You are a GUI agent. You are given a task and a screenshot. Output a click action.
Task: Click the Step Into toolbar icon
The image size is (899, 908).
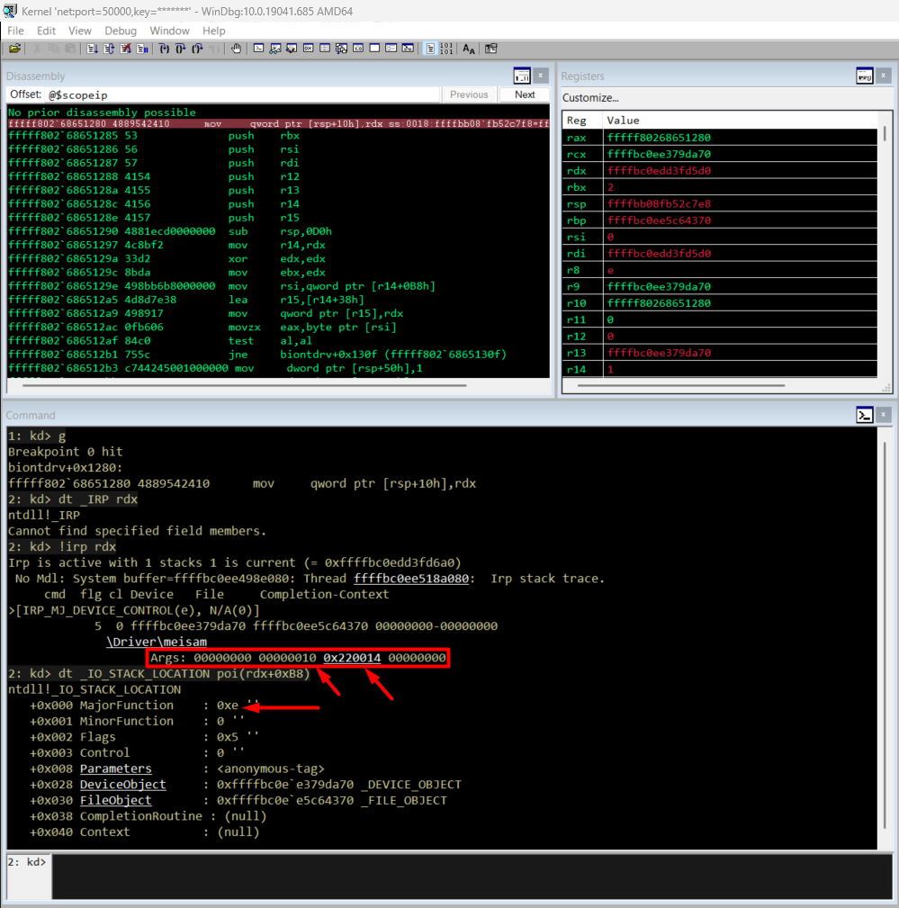coord(164,49)
